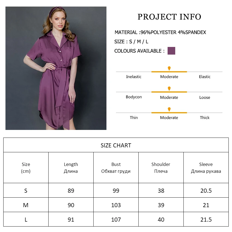Click the Bodycon fit label
This screenshot has height=232, width=232.
[134, 97]
